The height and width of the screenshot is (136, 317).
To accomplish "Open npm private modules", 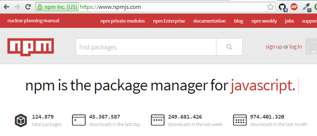I will pyautogui.click(x=122, y=21).
